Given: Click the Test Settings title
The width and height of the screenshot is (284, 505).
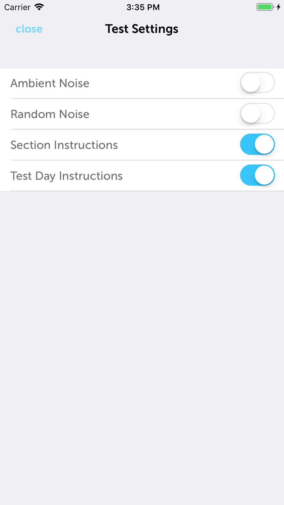Looking at the screenshot, I should pos(142,29).
